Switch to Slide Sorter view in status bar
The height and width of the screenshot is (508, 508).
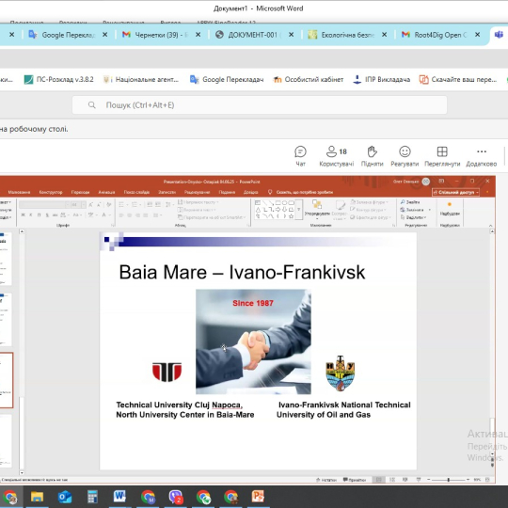392,480
